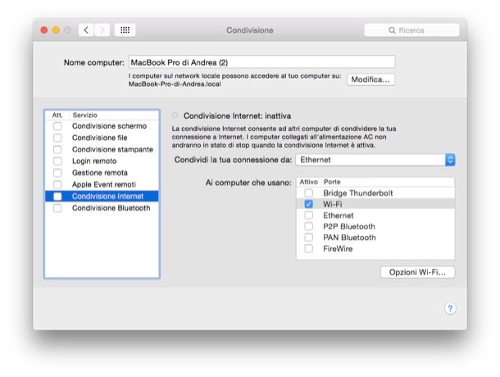
Task: Select Bridge Thunderbolt port label
Action: 357,193
